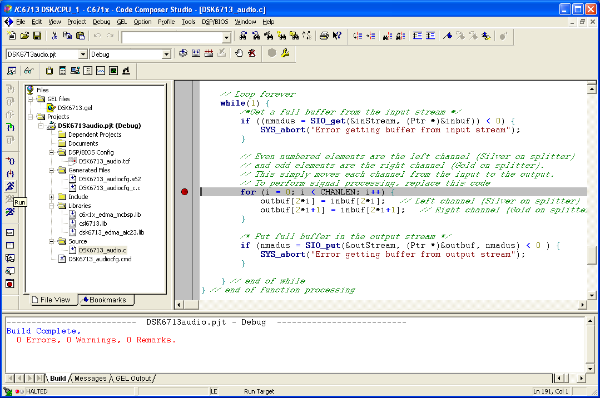Viewport: 600px width, 398px height.
Task: Collapse the Libraries folder in the tree
Action: 52,206
